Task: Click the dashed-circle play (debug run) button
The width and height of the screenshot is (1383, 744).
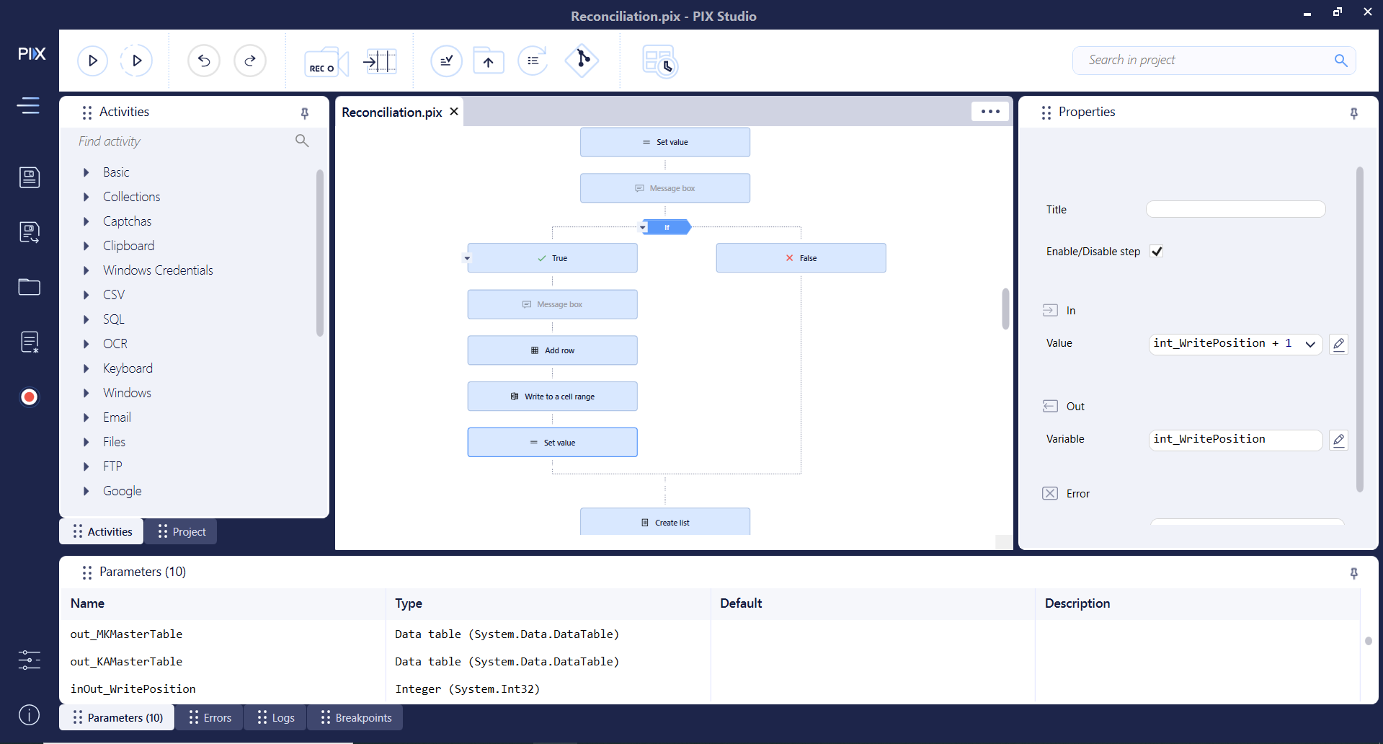Action: (x=136, y=61)
